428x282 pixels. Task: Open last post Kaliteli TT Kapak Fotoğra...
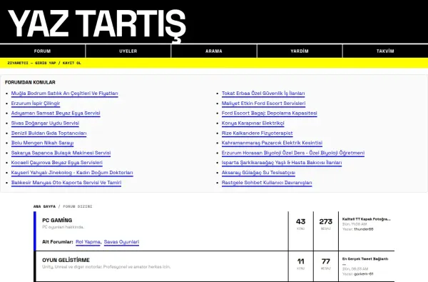367,219
